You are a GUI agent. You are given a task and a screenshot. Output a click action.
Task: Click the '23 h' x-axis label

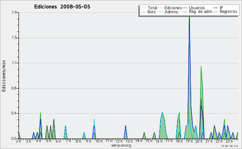(x=229, y=141)
